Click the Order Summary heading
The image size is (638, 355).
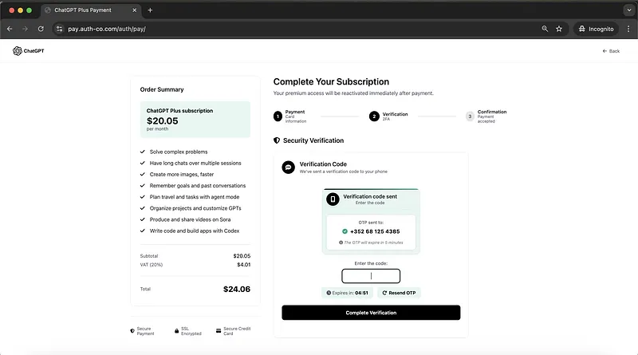coord(162,89)
